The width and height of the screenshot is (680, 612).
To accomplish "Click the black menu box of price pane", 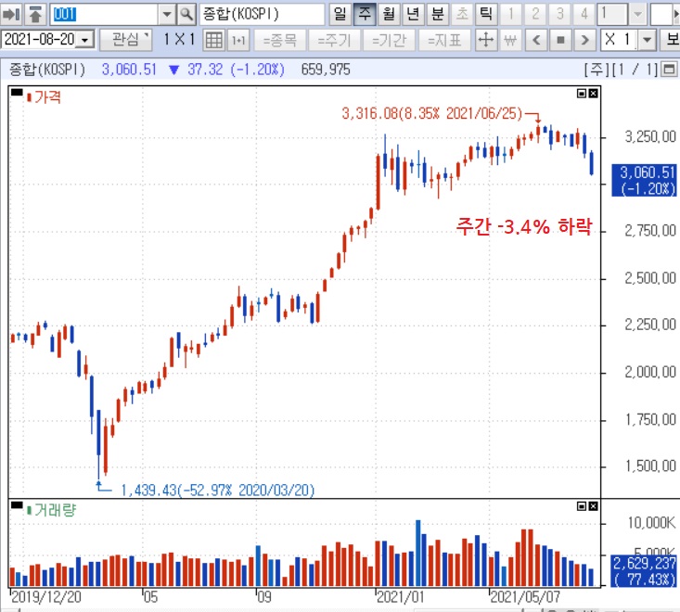I will 17,92.
